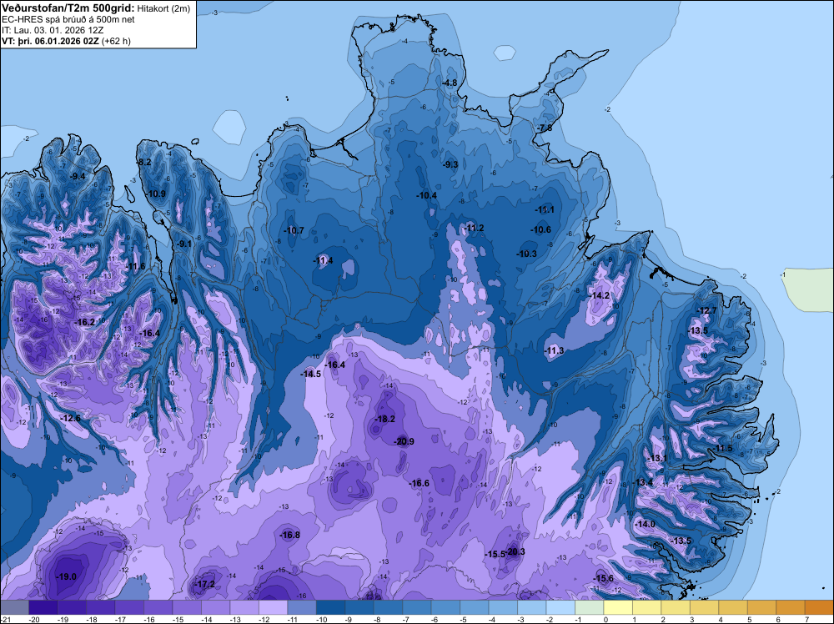This screenshot has width=834, height=624.
Task: Click the -17.2 temperature value
Action: [x=205, y=584]
